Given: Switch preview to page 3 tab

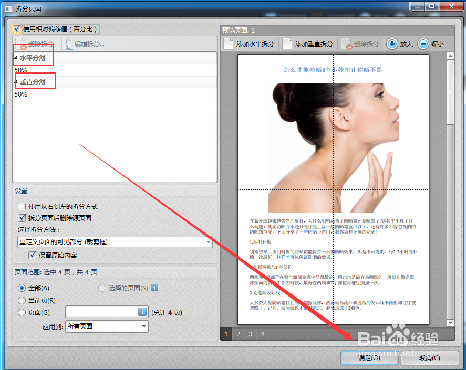Looking at the screenshot, I should tap(250, 334).
